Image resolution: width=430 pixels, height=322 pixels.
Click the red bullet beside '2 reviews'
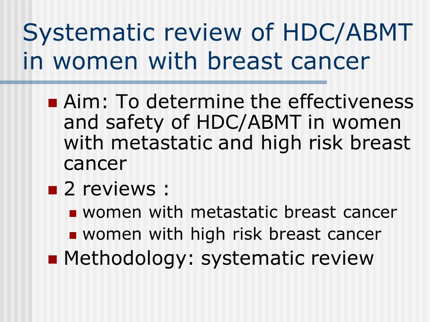[53, 190]
